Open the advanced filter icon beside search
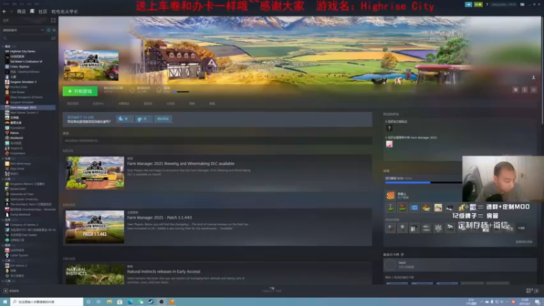 pos(54,38)
